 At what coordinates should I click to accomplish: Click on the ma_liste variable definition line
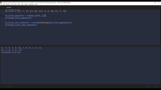(x=35, y=11)
